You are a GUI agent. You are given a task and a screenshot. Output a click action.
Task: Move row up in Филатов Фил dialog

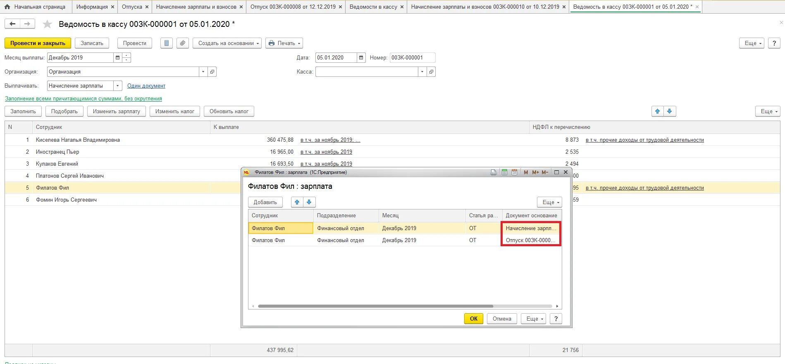click(297, 202)
